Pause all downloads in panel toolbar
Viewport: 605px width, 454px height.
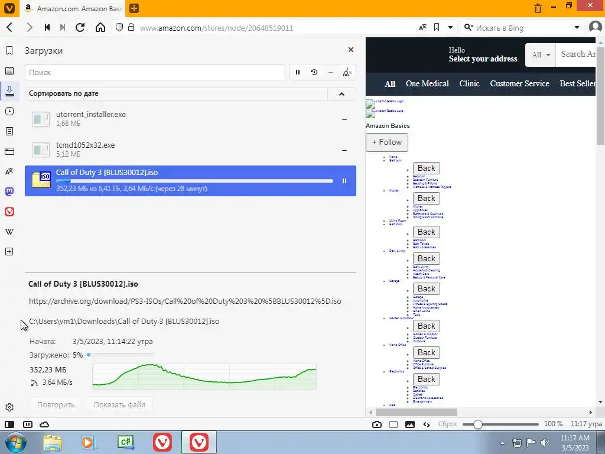(x=298, y=72)
